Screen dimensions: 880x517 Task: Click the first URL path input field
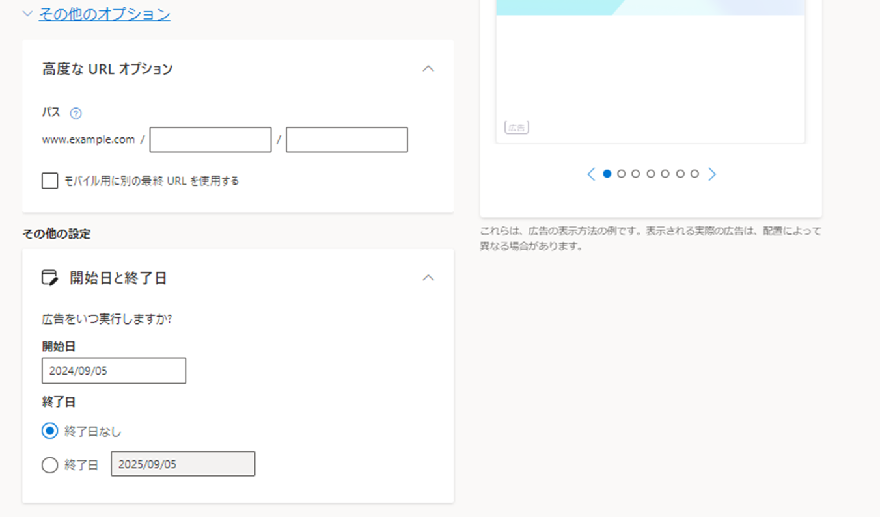(210, 140)
